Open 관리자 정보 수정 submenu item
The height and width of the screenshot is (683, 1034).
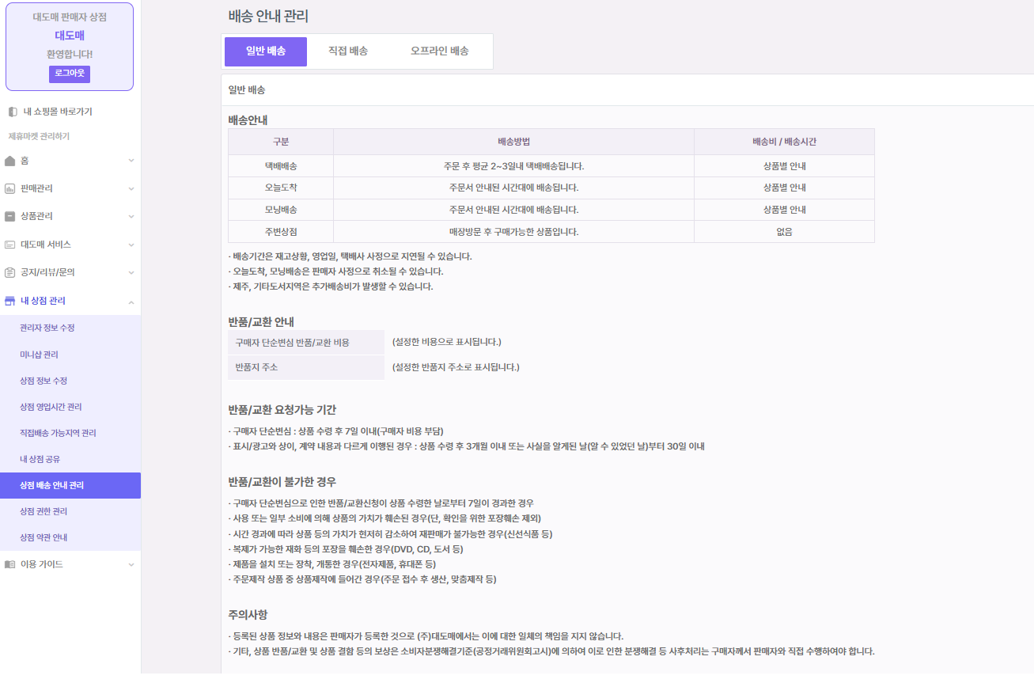[47, 328]
